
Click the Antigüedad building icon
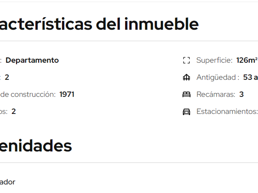click(x=186, y=78)
